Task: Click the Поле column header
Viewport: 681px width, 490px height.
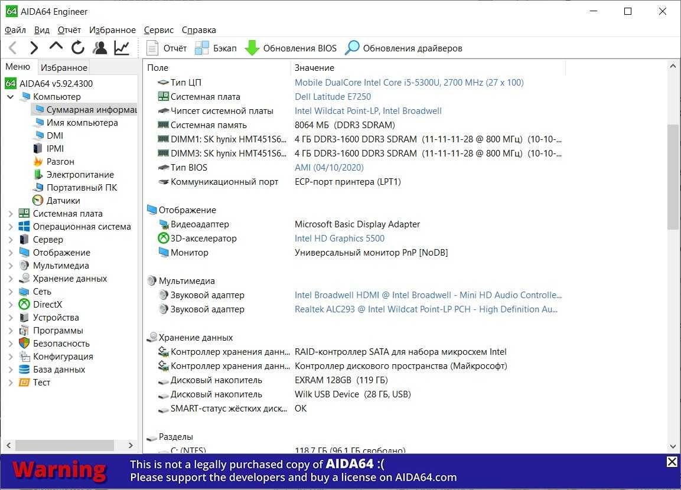Action: coord(217,68)
